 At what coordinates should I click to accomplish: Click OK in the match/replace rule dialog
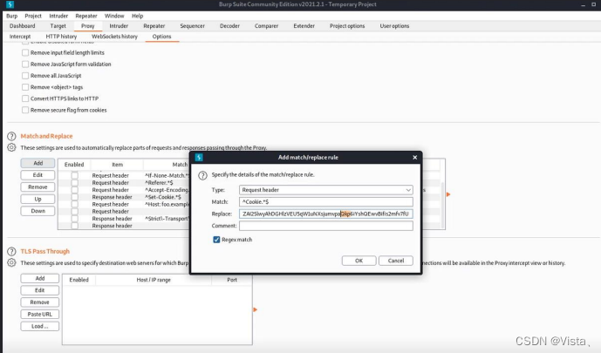[359, 261]
